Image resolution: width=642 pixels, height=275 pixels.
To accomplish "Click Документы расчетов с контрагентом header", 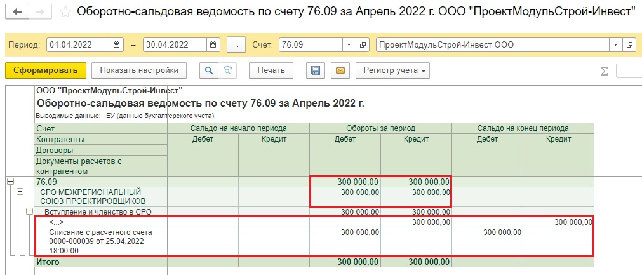I will [101, 166].
